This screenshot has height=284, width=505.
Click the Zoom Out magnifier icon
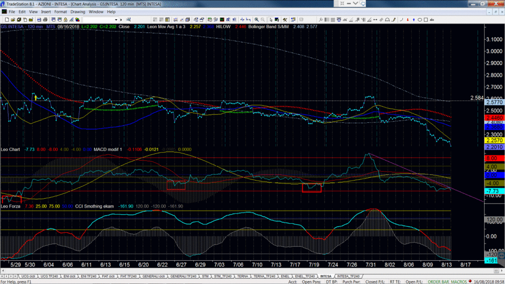263,20
